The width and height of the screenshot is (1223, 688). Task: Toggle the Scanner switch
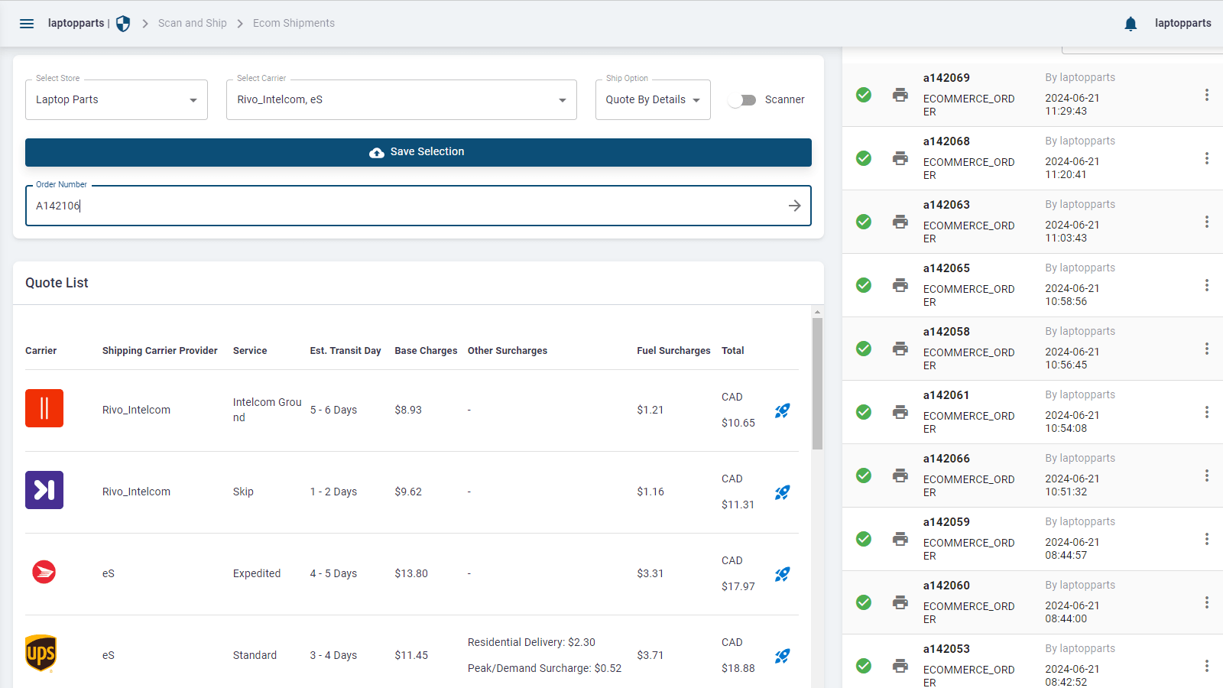pyautogui.click(x=742, y=100)
